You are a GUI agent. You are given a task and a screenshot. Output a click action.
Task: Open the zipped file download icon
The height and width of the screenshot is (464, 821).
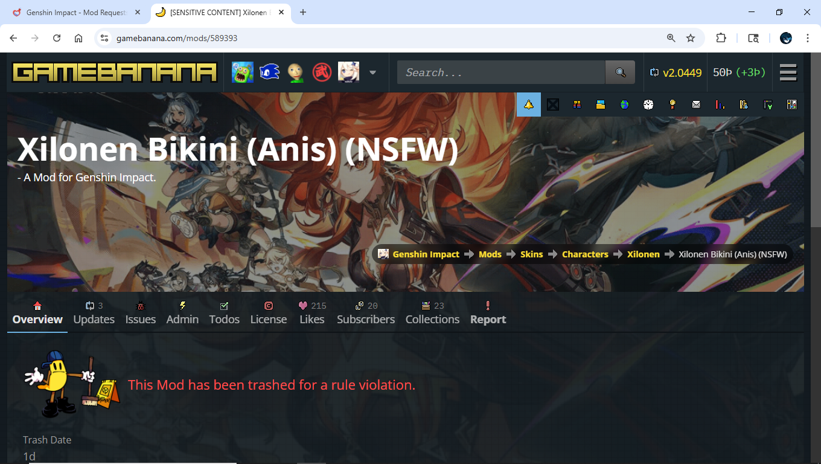744,105
